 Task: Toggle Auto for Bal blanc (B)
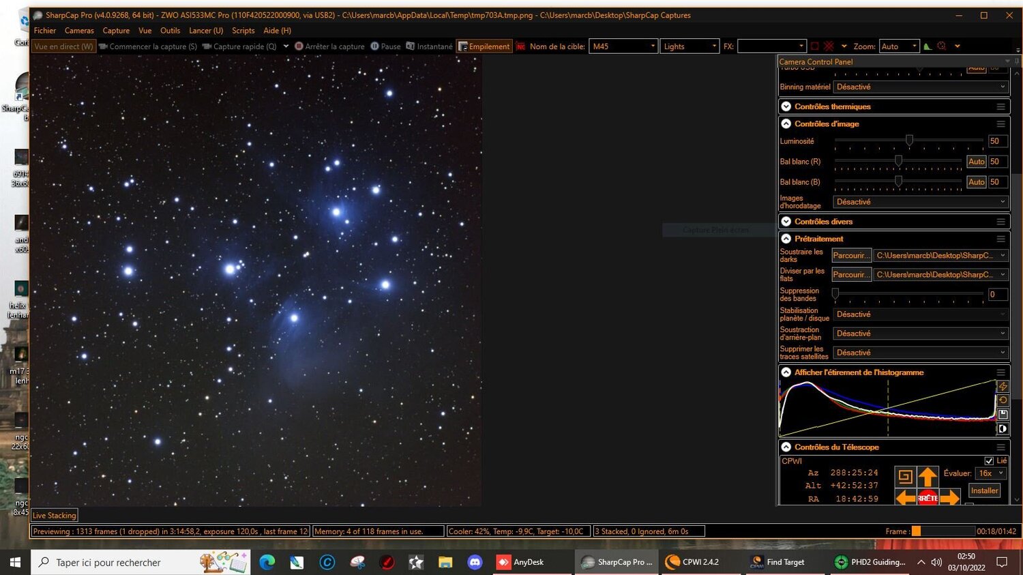[977, 182]
